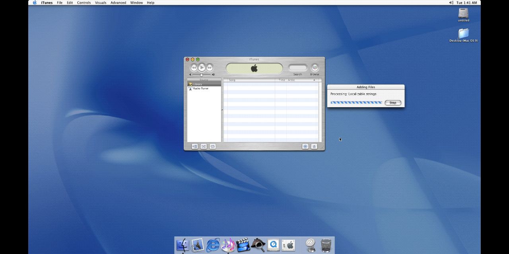Eject disc with the eject button
This screenshot has width=509, height=254.
314,146
